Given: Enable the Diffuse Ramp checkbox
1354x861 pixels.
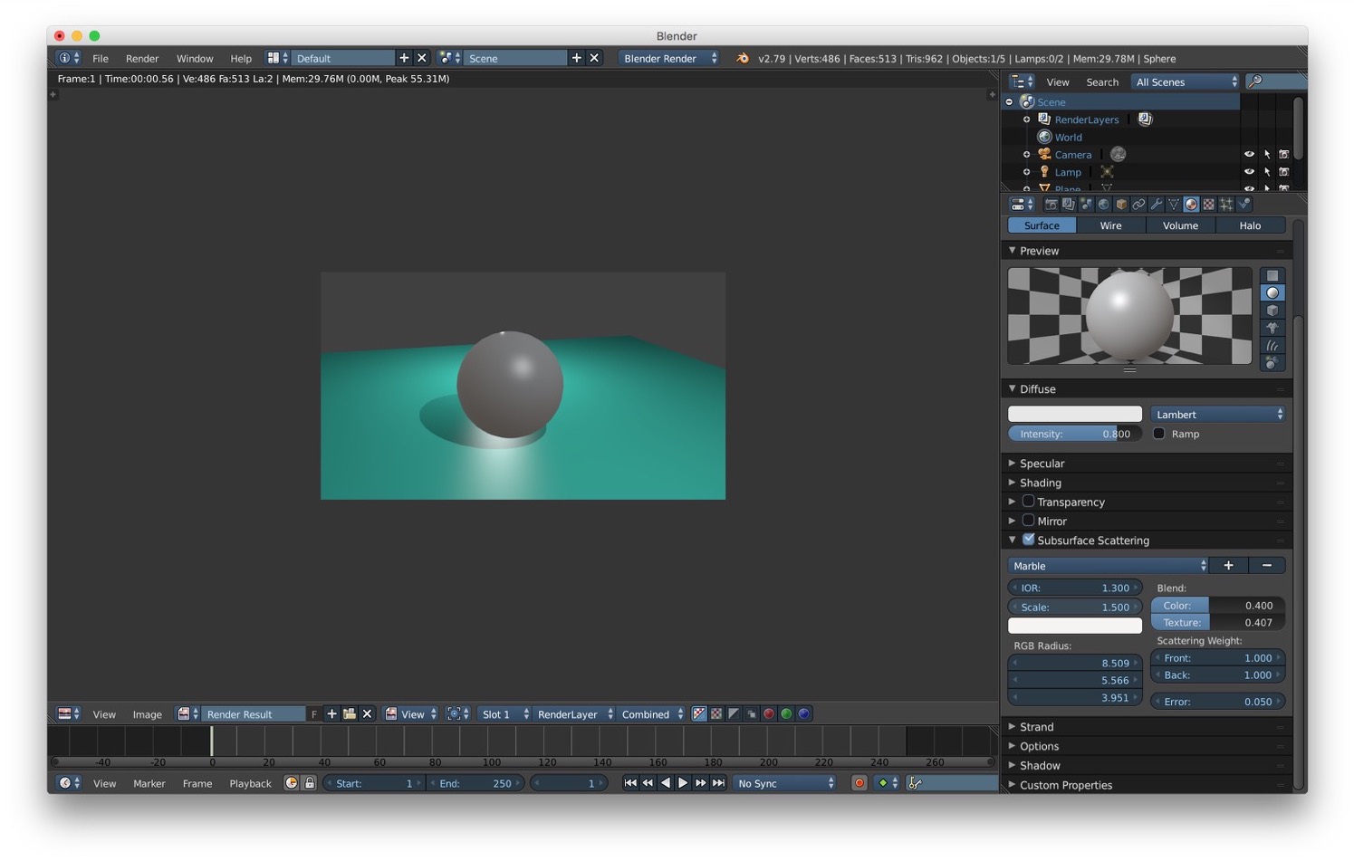Looking at the screenshot, I should [1158, 434].
